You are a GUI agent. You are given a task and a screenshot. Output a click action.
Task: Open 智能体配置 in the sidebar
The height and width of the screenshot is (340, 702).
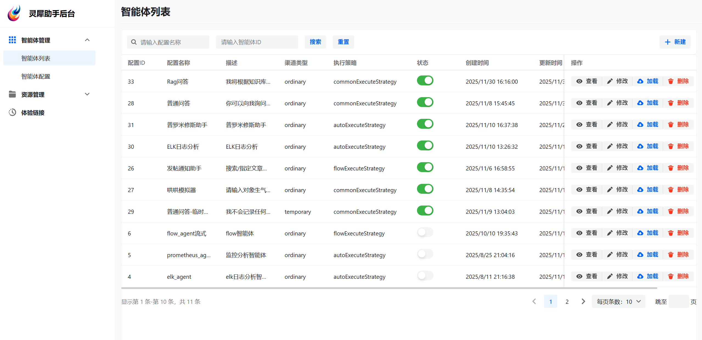pos(36,77)
